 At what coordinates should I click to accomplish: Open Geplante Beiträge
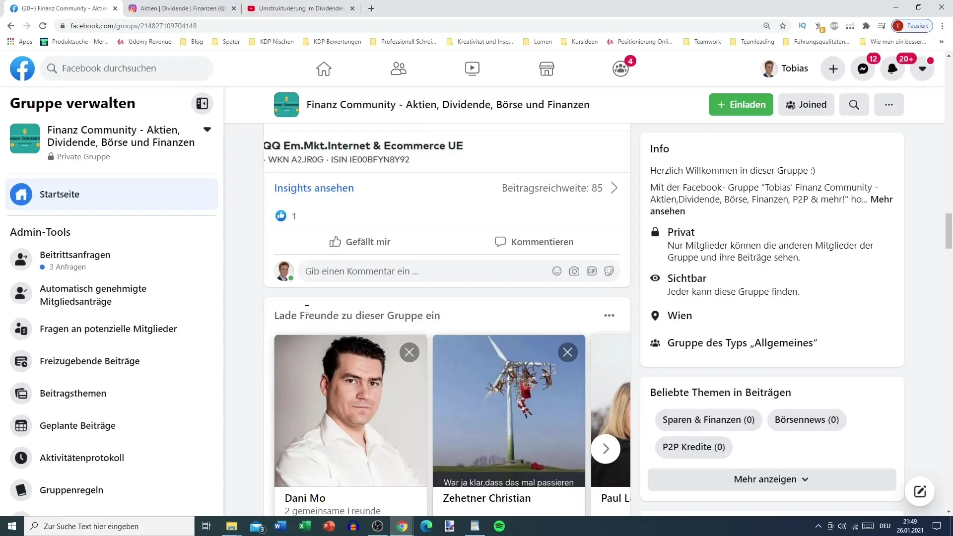coord(112,425)
